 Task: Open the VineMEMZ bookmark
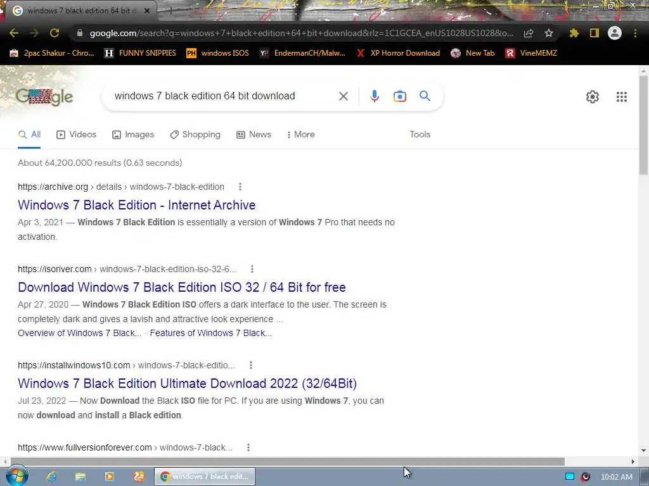click(532, 53)
